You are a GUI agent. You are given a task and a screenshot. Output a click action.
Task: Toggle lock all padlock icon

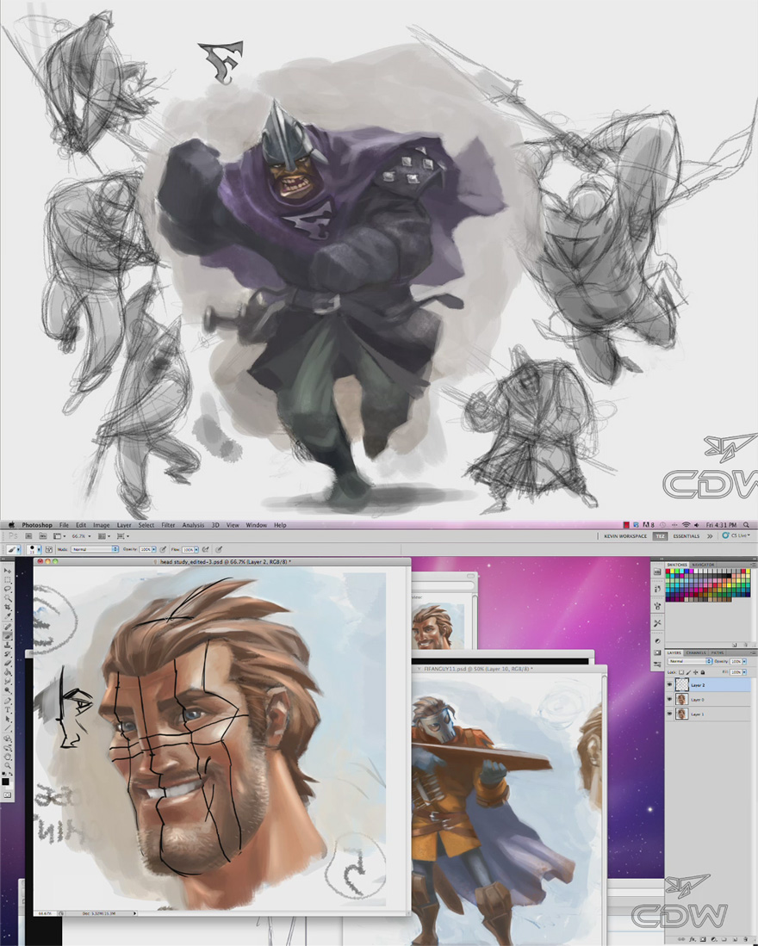tap(703, 672)
